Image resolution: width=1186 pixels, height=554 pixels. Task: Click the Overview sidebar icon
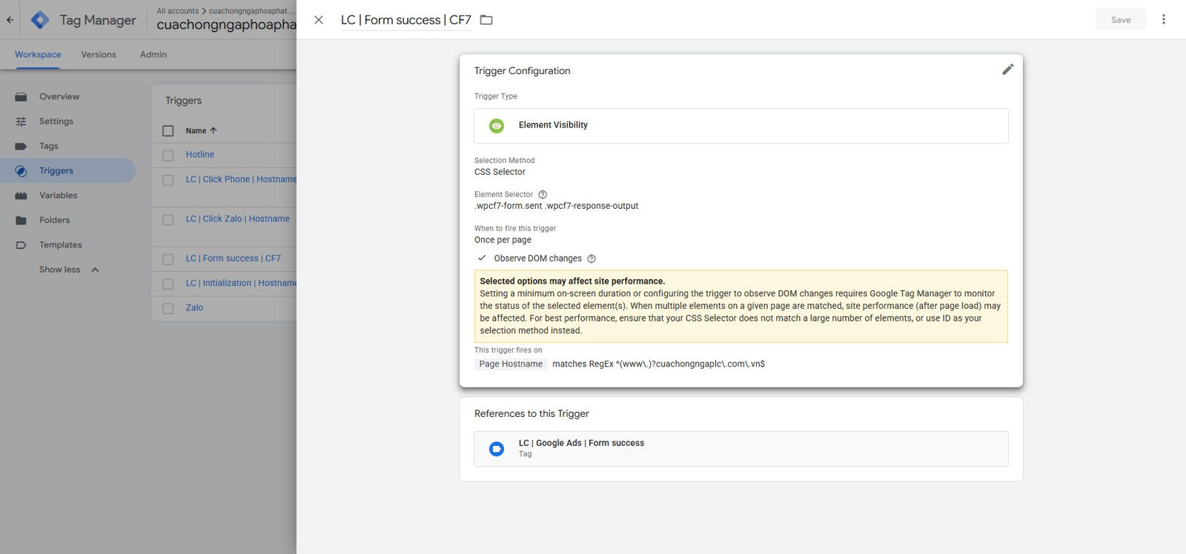point(21,97)
